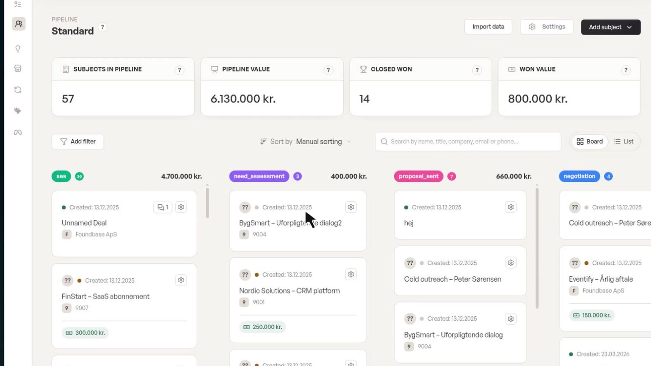This screenshot has width=651, height=366.
Task: Open gear on FinStart SaaS abonnement card
Action: [181, 280]
